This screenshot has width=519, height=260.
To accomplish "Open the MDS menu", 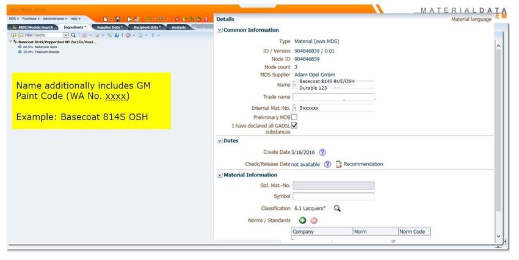I will (x=14, y=19).
